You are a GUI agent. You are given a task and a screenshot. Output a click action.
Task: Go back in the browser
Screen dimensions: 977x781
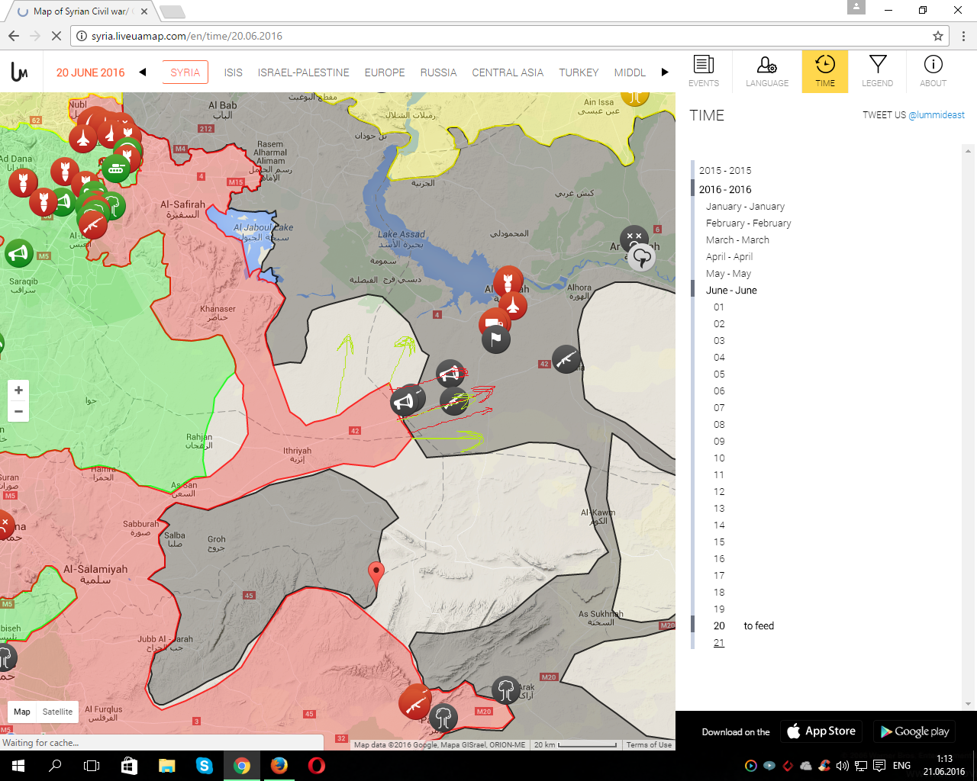coord(14,36)
